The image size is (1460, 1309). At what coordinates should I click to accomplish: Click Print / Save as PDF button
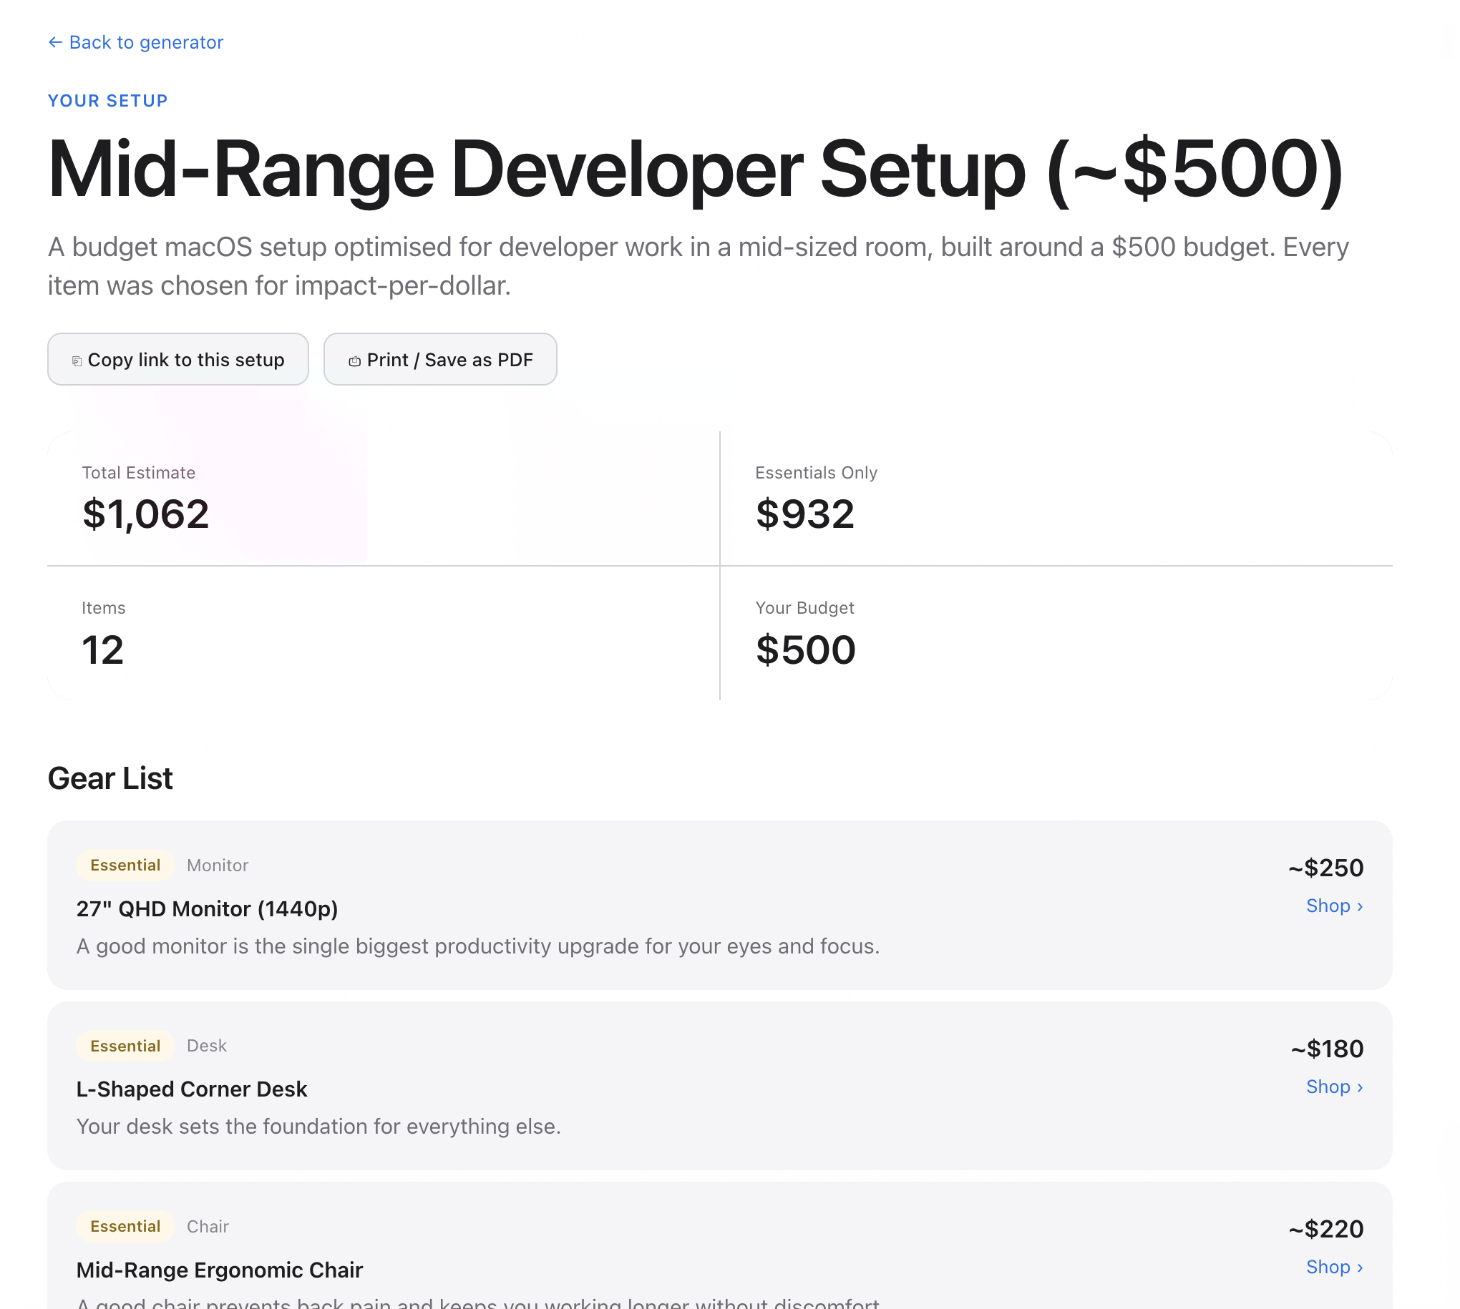(439, 359)
